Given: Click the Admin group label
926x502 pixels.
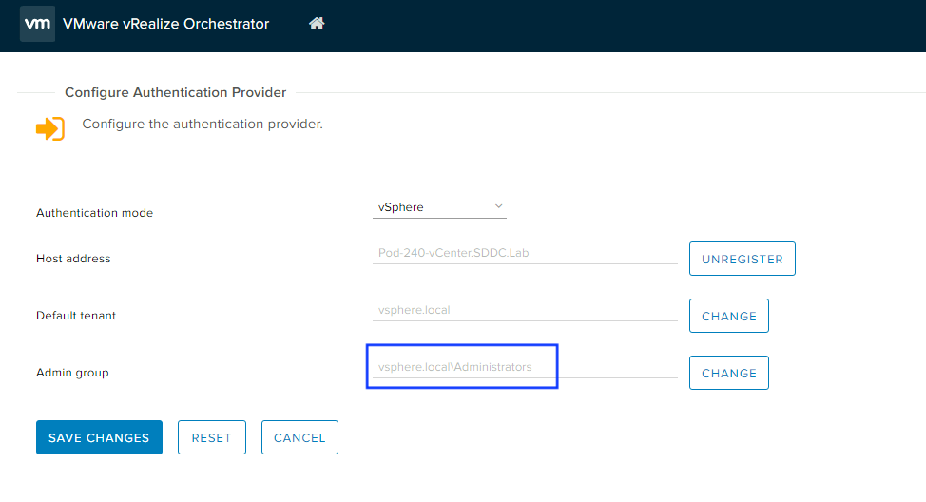Looking at the screenshot, I should coord(72,373).
